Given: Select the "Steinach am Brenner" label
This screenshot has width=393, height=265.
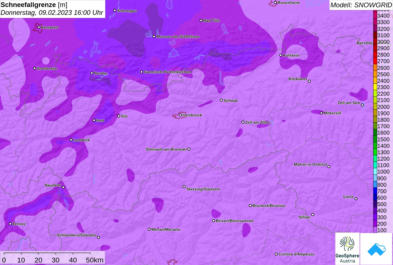Looking at the screenshot, I should click(x=166, y=149).
